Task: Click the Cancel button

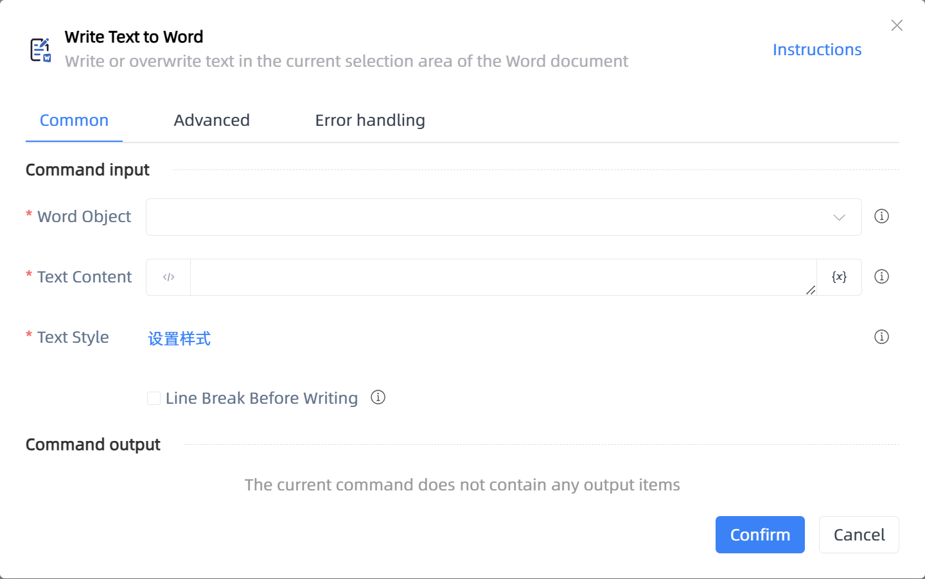Action: coord(859,535)
